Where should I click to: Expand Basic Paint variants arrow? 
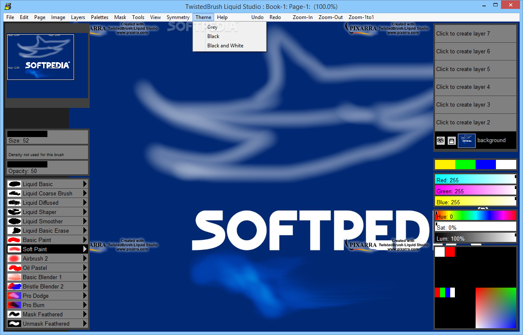tap(85, 240)
